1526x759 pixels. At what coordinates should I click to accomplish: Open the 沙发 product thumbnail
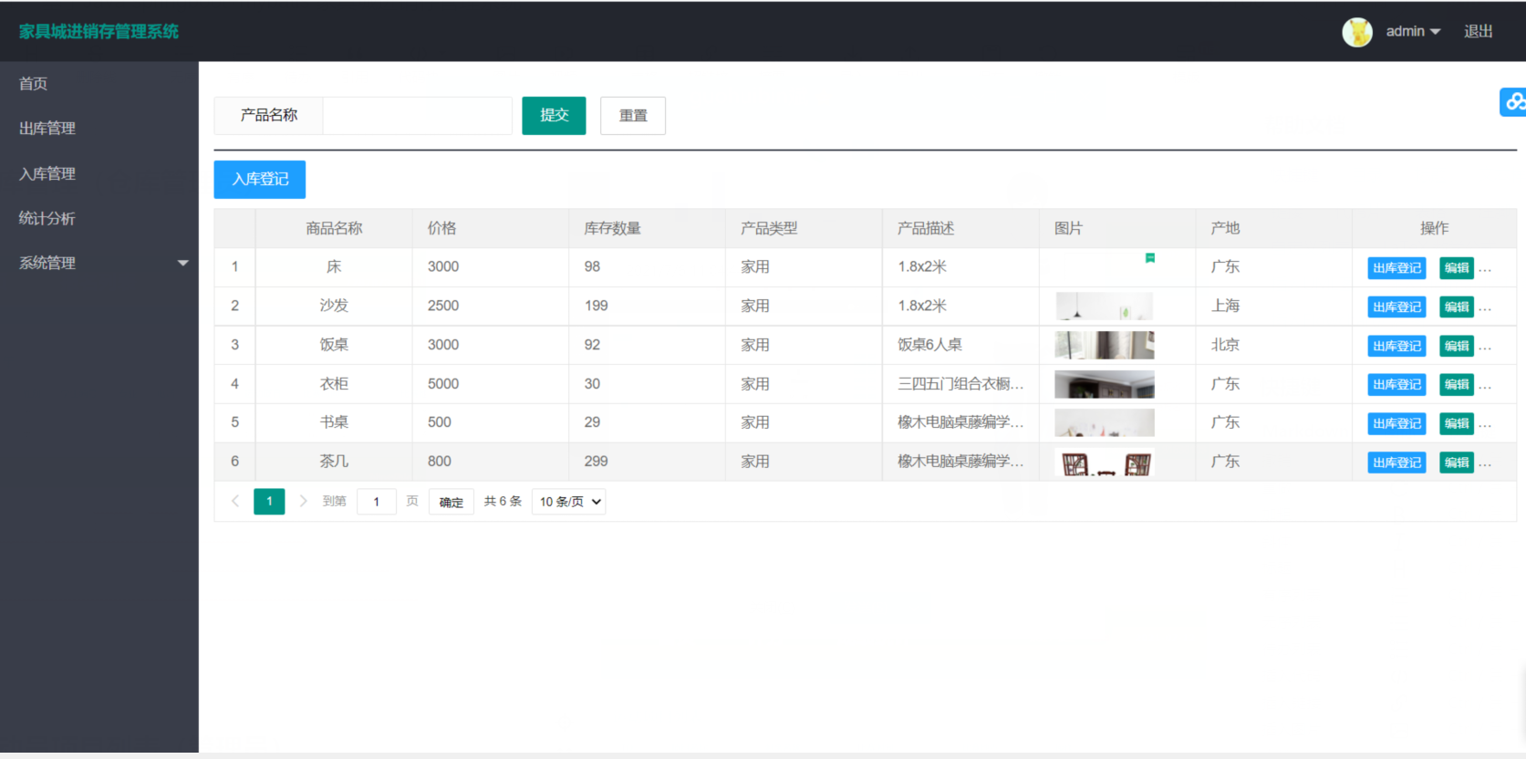pyautogui.click(x=1105, y=307)
